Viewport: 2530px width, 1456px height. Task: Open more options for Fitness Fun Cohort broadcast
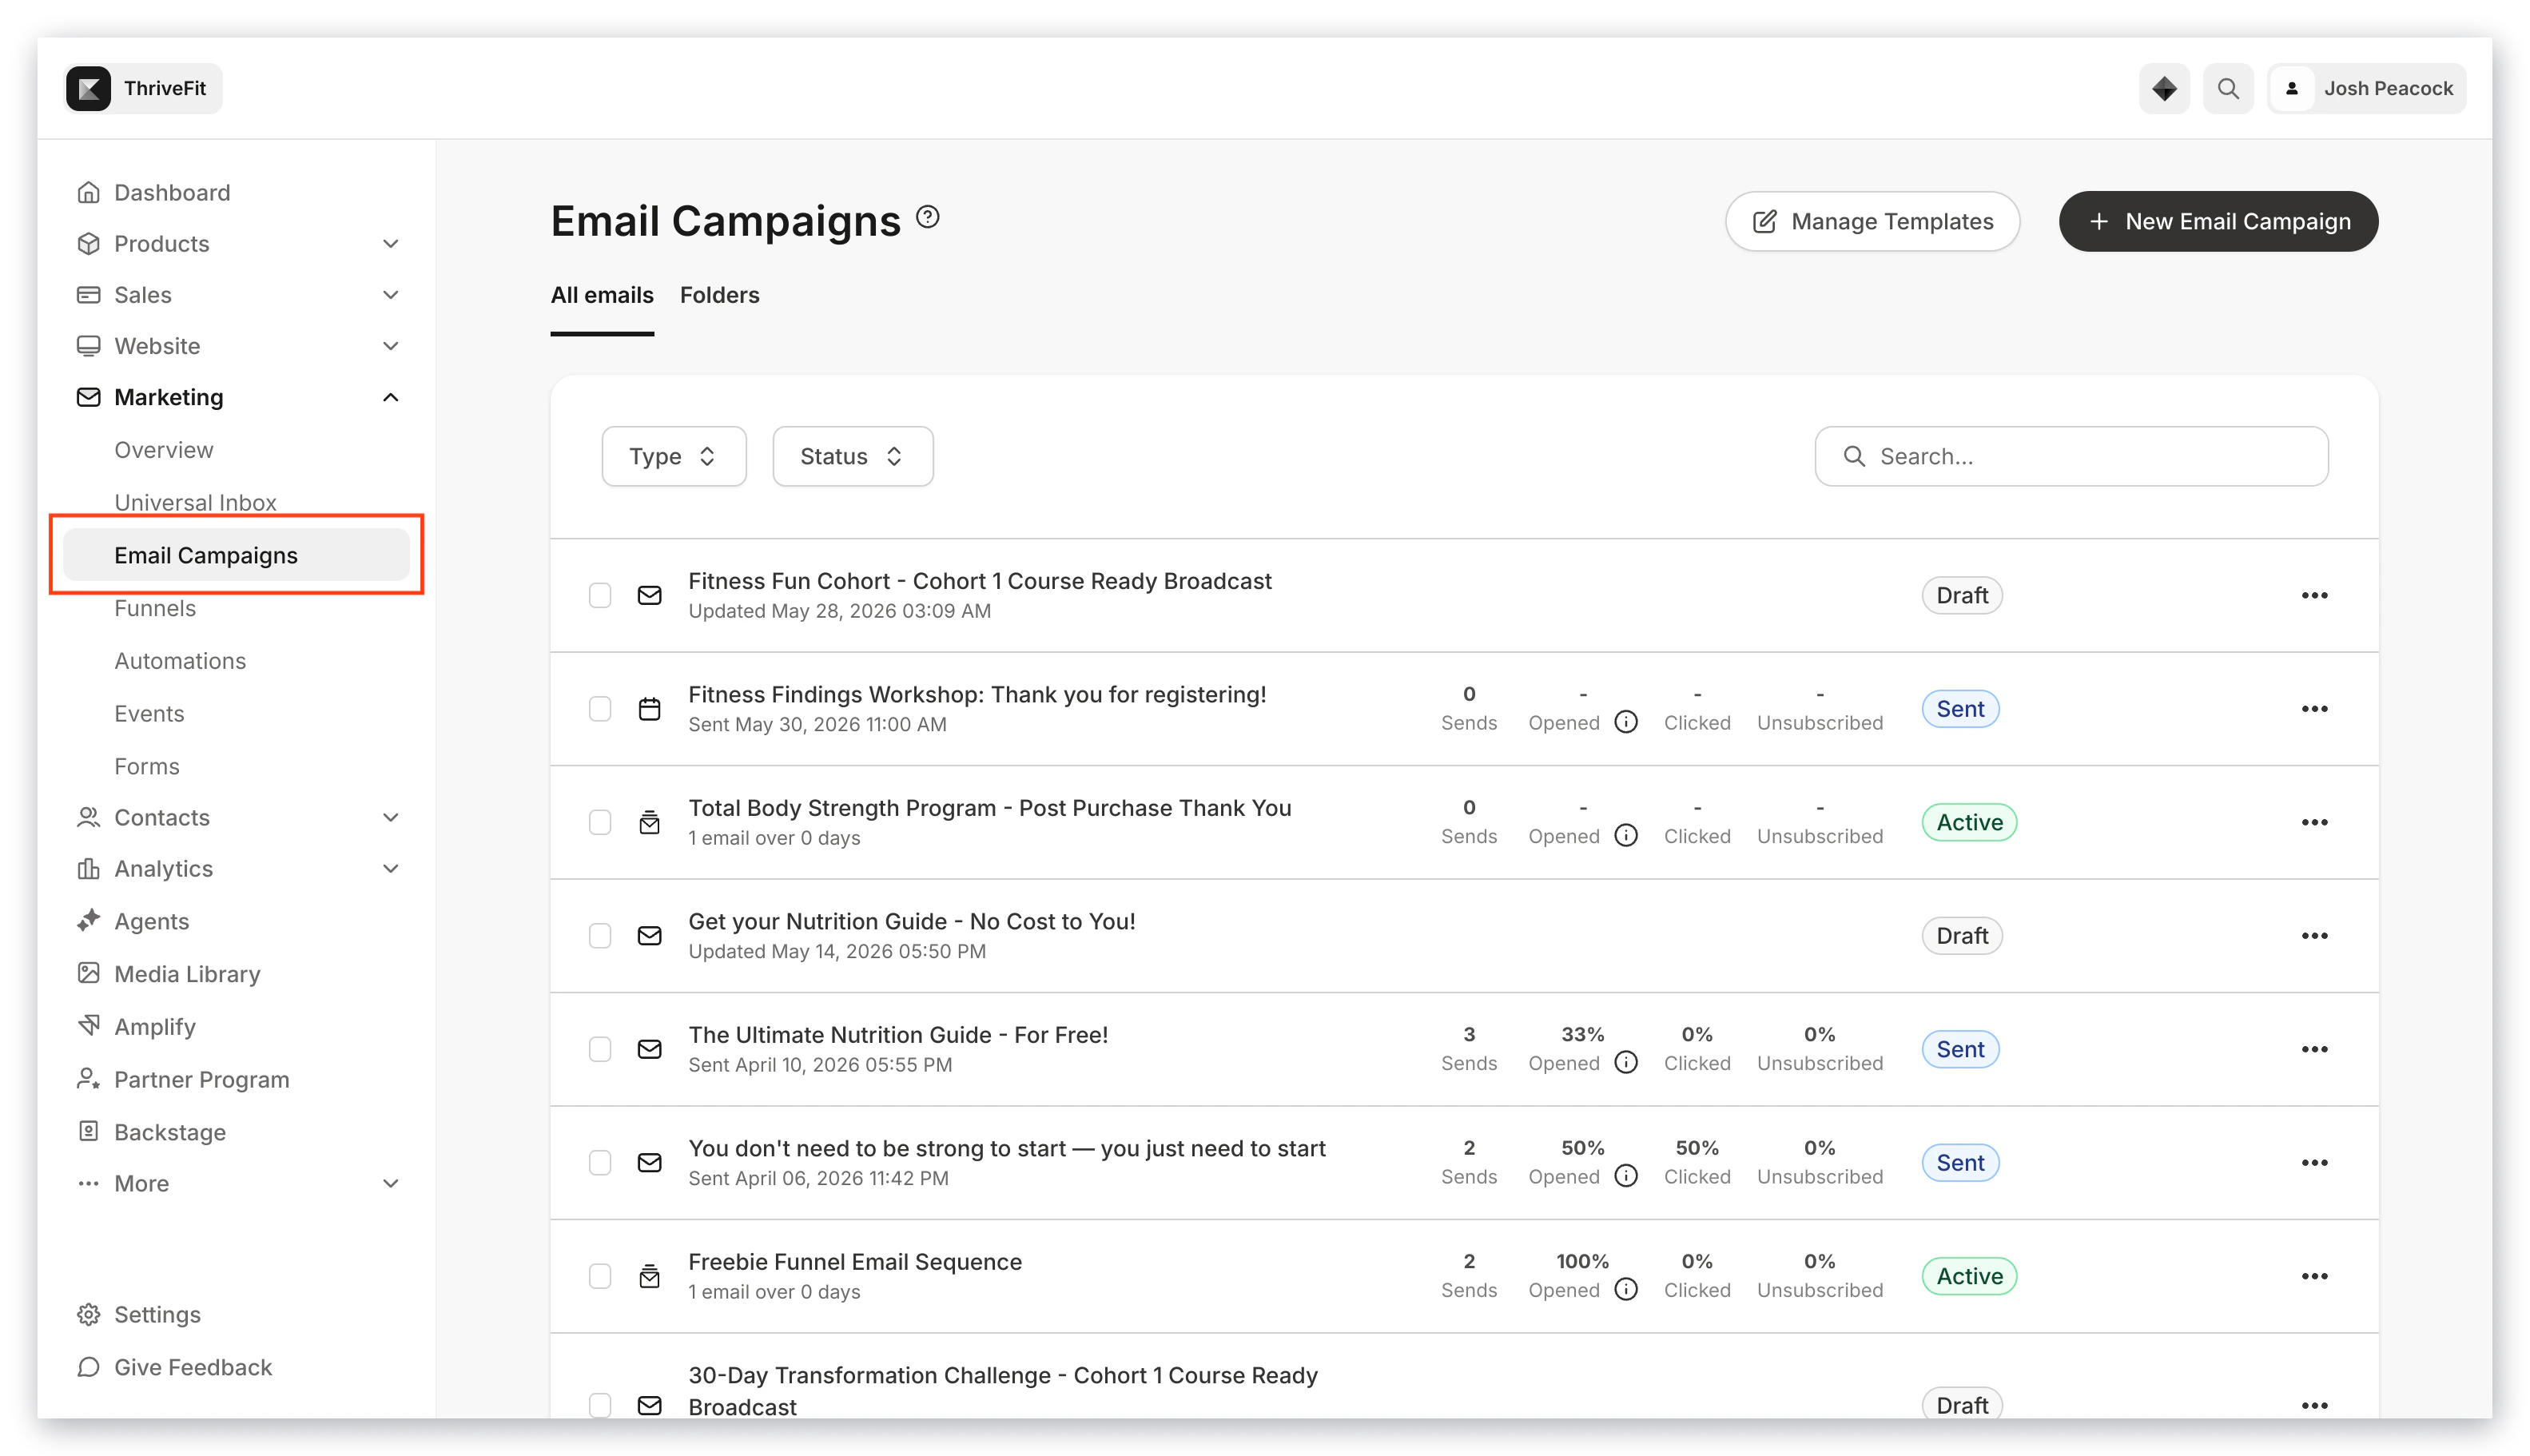tap(2314, 595)
